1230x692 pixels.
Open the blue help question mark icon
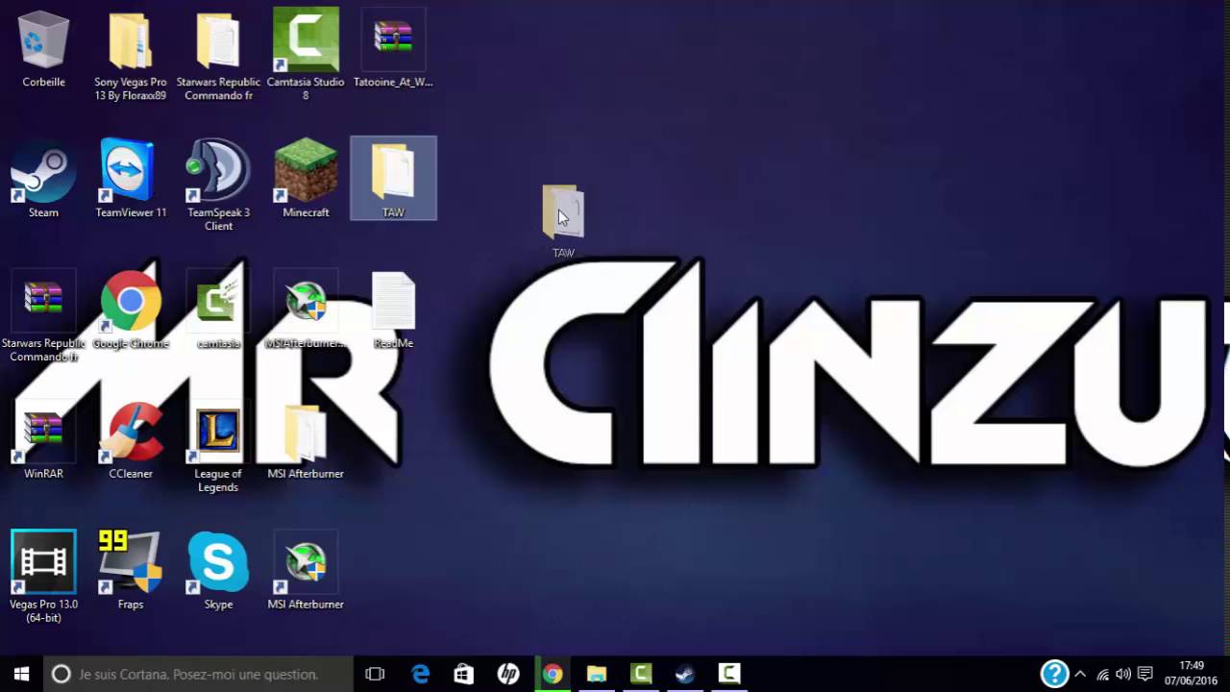click(1054, 674)
